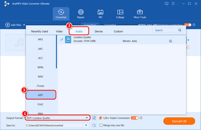
Task: Click the Faster Conversion help icon
Action: pos(141,118)
